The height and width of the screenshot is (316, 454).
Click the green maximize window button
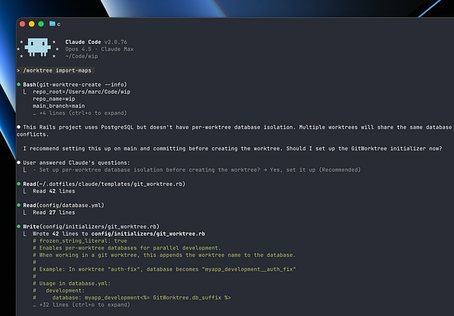41,24
